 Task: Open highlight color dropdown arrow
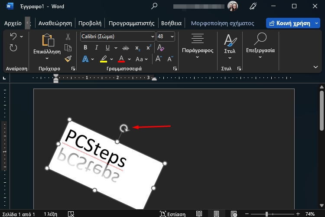[x=111, y=59]
